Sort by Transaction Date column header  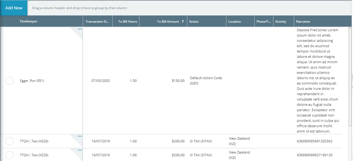tap(97, 22)
